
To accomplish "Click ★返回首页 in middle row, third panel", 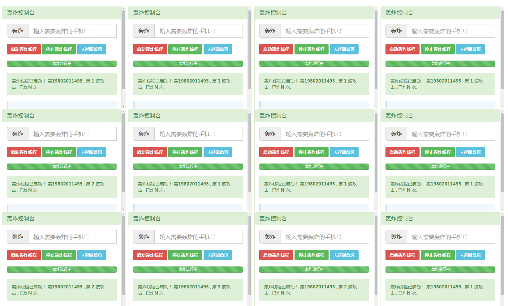I will (x=344, y=152).
